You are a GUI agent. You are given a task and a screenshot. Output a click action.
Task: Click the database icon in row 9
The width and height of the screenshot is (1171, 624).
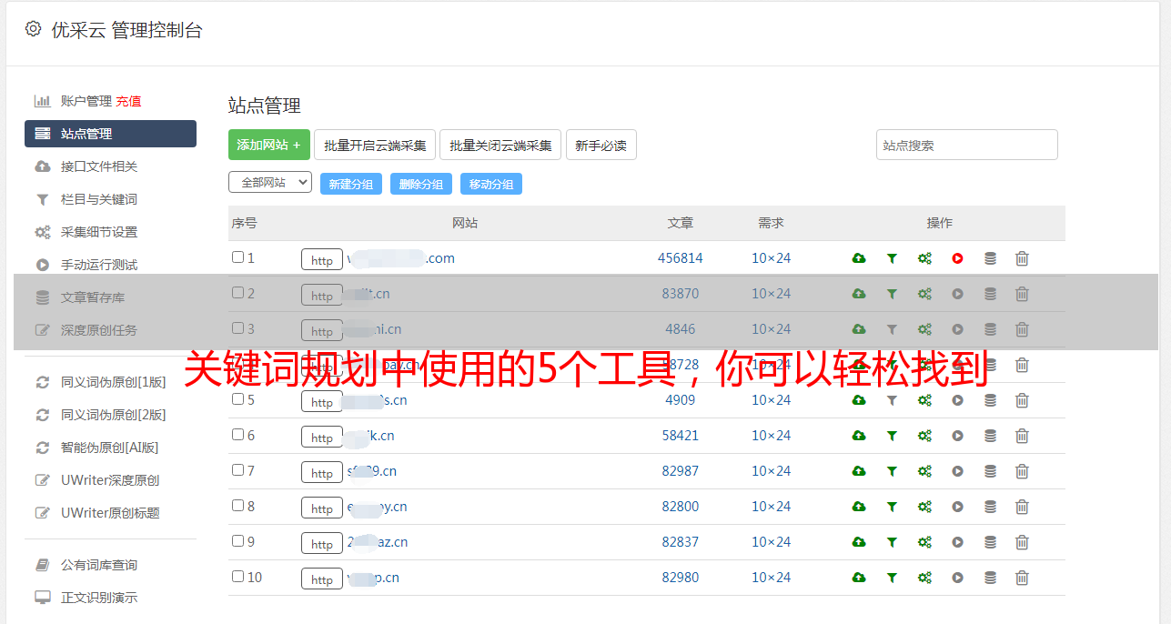click(990, 542)
